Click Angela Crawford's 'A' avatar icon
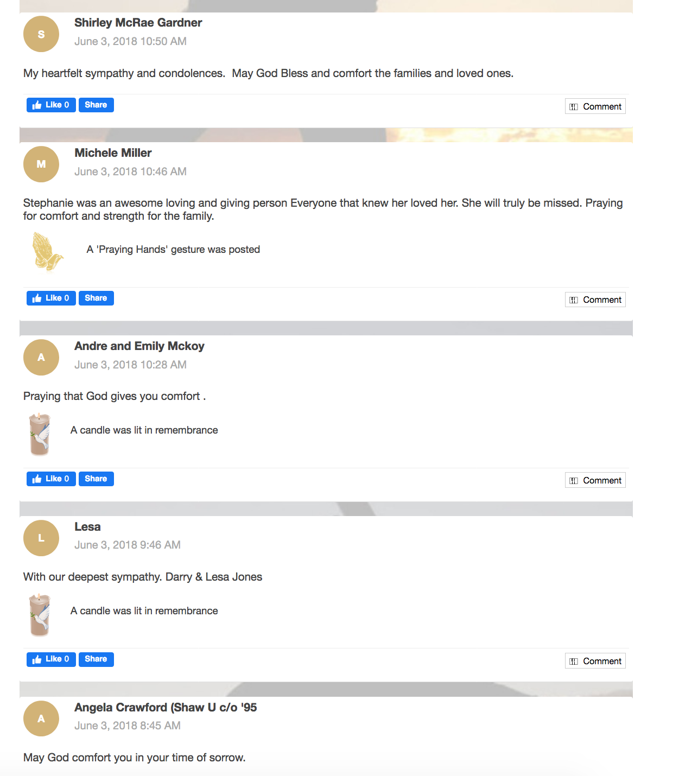 coord(41,718)
